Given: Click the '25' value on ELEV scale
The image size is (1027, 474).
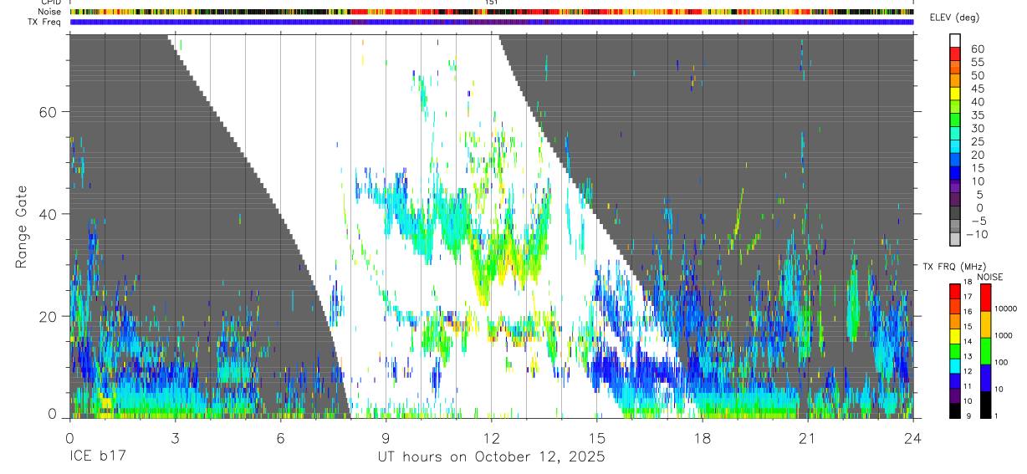Looking at the screenshot, I should [x=978, y=142].
